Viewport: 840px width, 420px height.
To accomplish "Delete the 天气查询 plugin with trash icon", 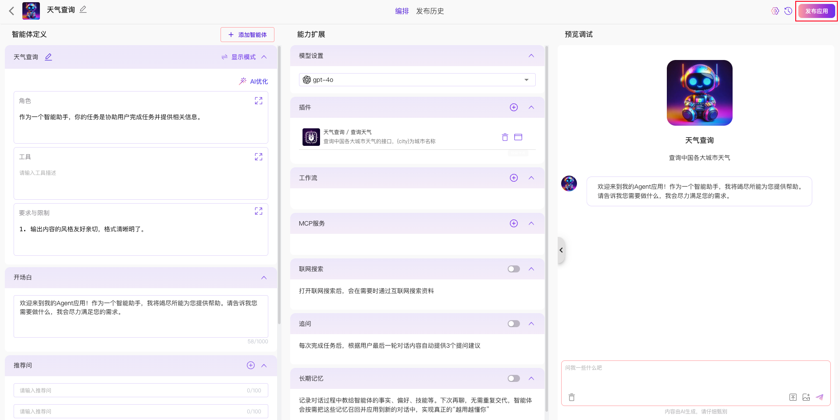I will click(505, 137).
